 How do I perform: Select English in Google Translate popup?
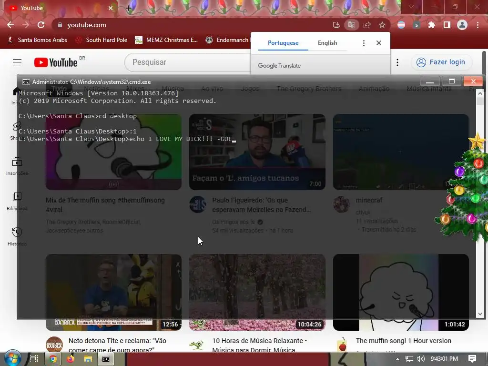coord(327,43)
